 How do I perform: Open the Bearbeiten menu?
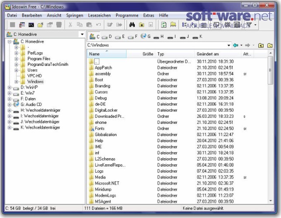click(32, 15)
